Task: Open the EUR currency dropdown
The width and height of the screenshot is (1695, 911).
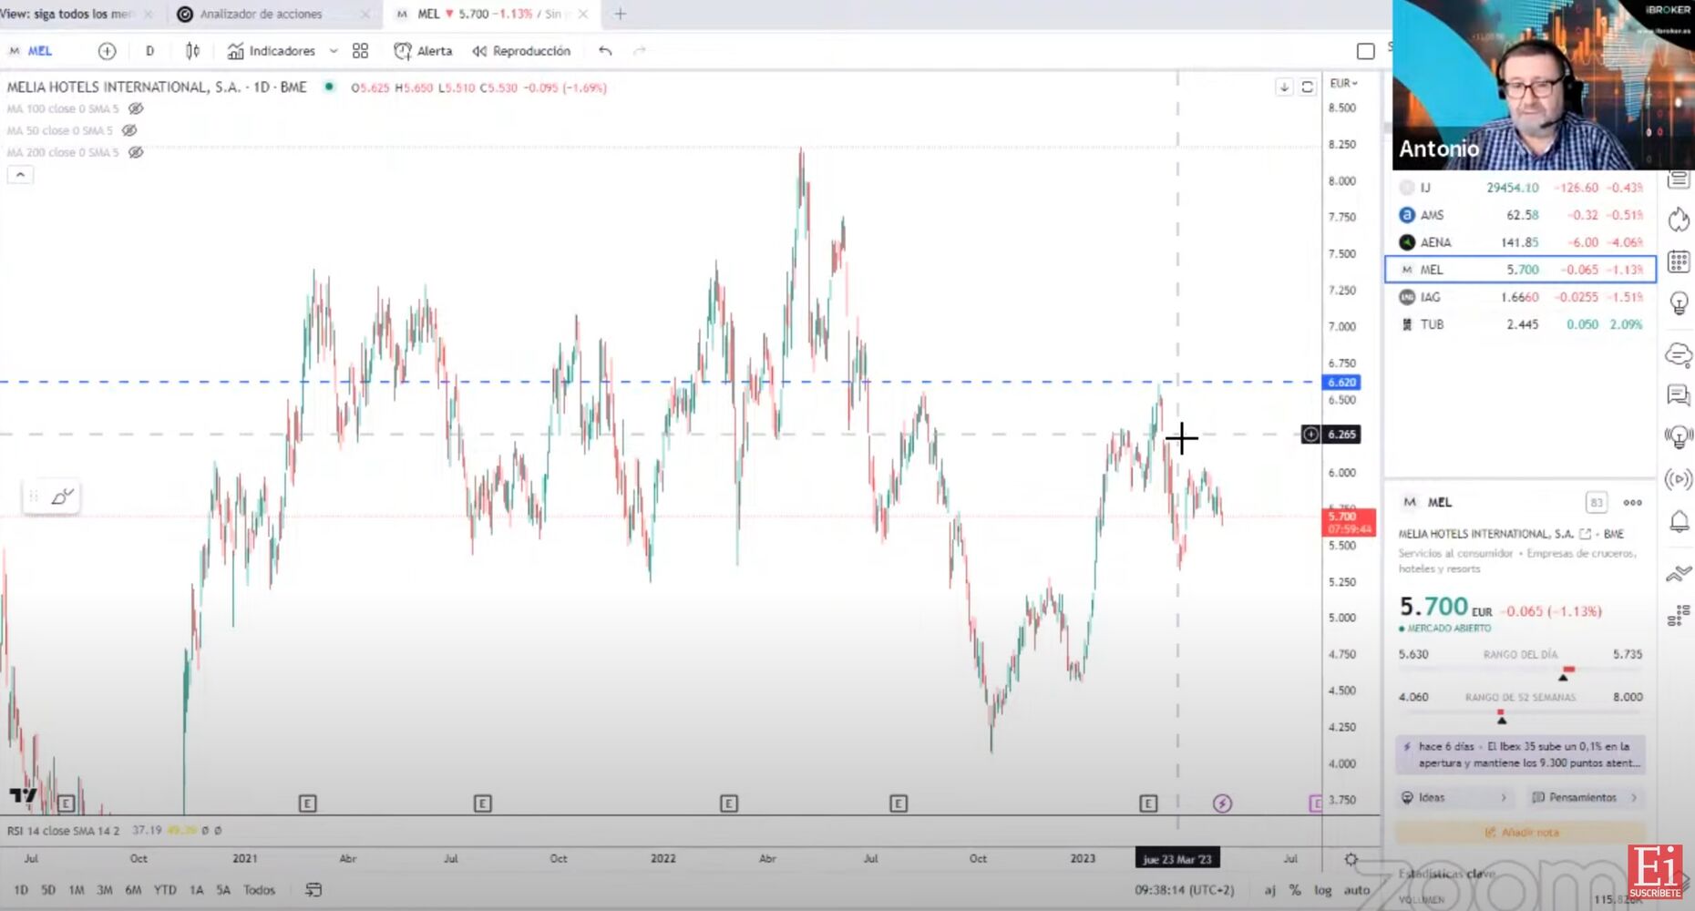Action: click(1343, 84)
